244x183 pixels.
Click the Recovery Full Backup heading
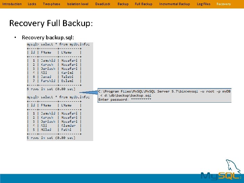(51, 23)
